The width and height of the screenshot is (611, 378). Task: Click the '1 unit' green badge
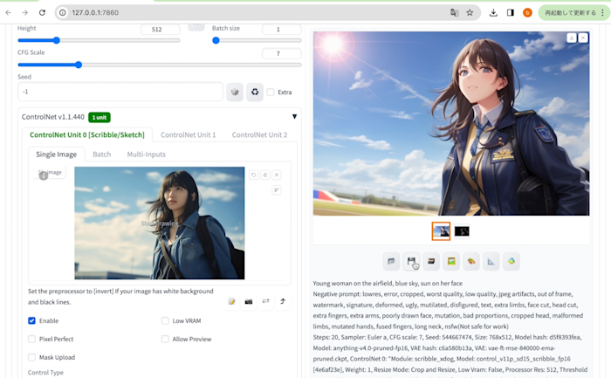[x=100, y=117]
